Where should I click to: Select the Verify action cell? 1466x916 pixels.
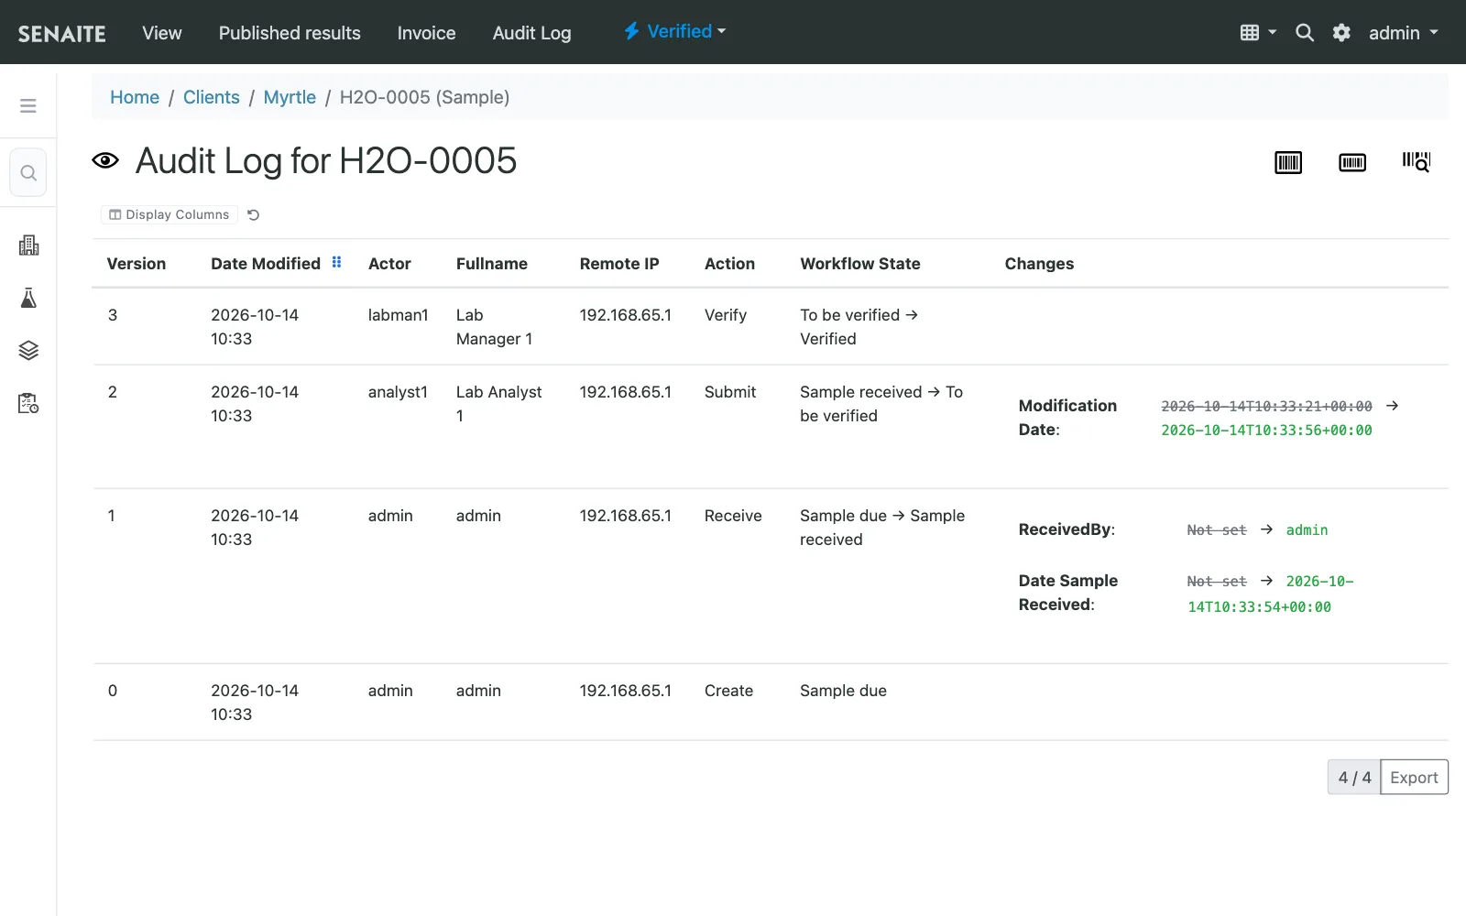tap(726, 315)
